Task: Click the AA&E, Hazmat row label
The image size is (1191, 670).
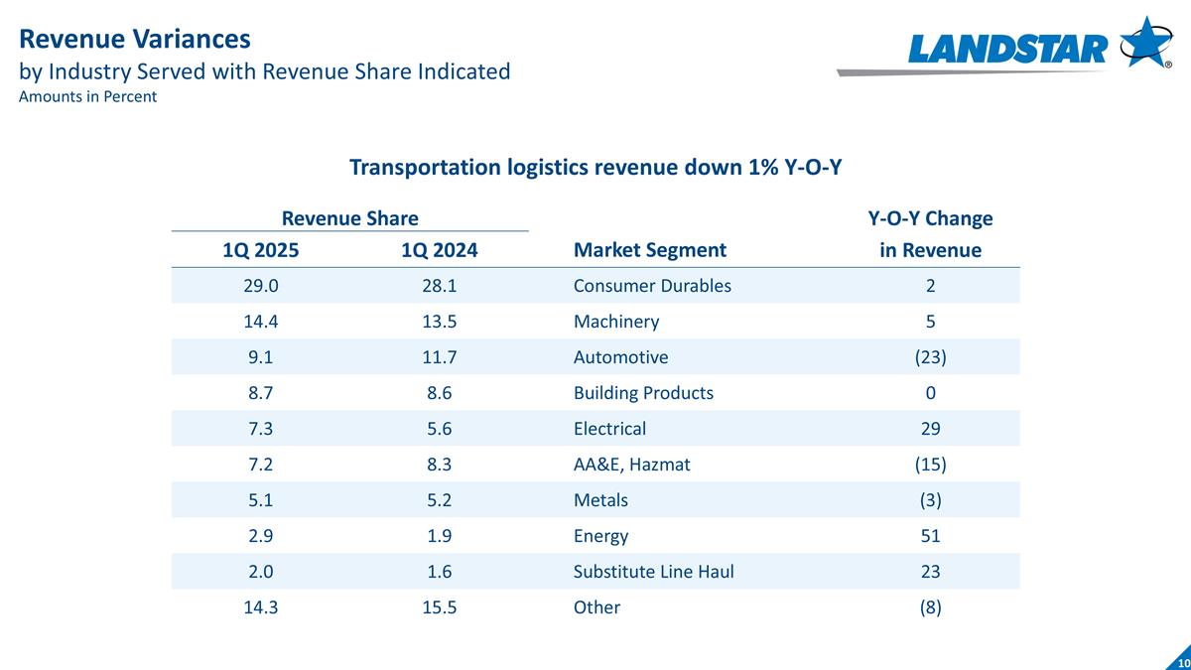Action: click(x=629, y=465)
